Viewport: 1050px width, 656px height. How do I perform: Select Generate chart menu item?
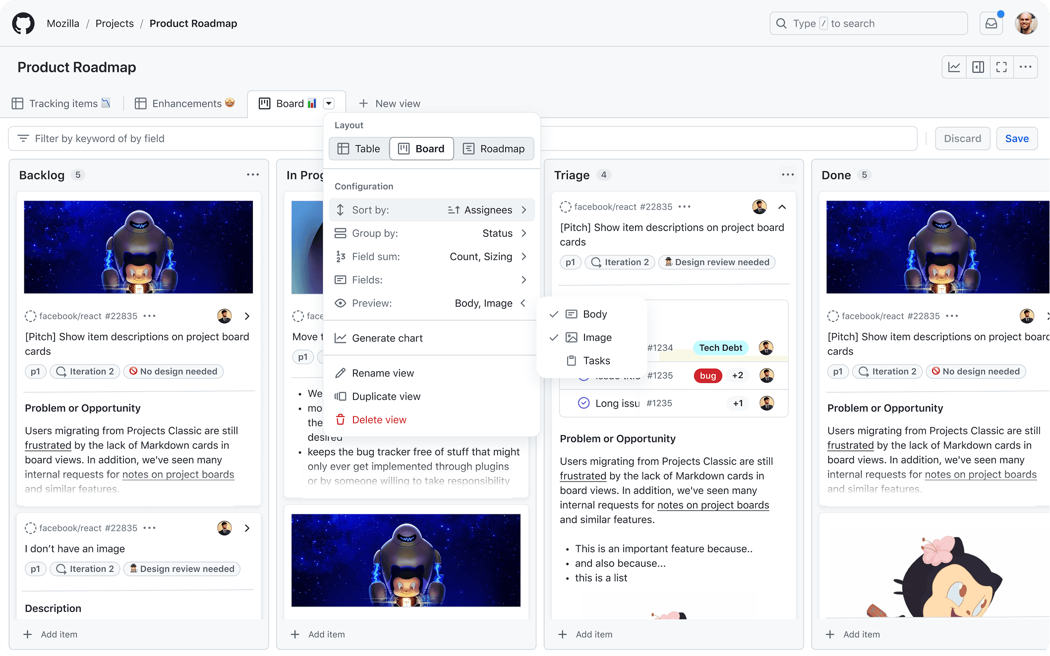[x=432, y=338]
